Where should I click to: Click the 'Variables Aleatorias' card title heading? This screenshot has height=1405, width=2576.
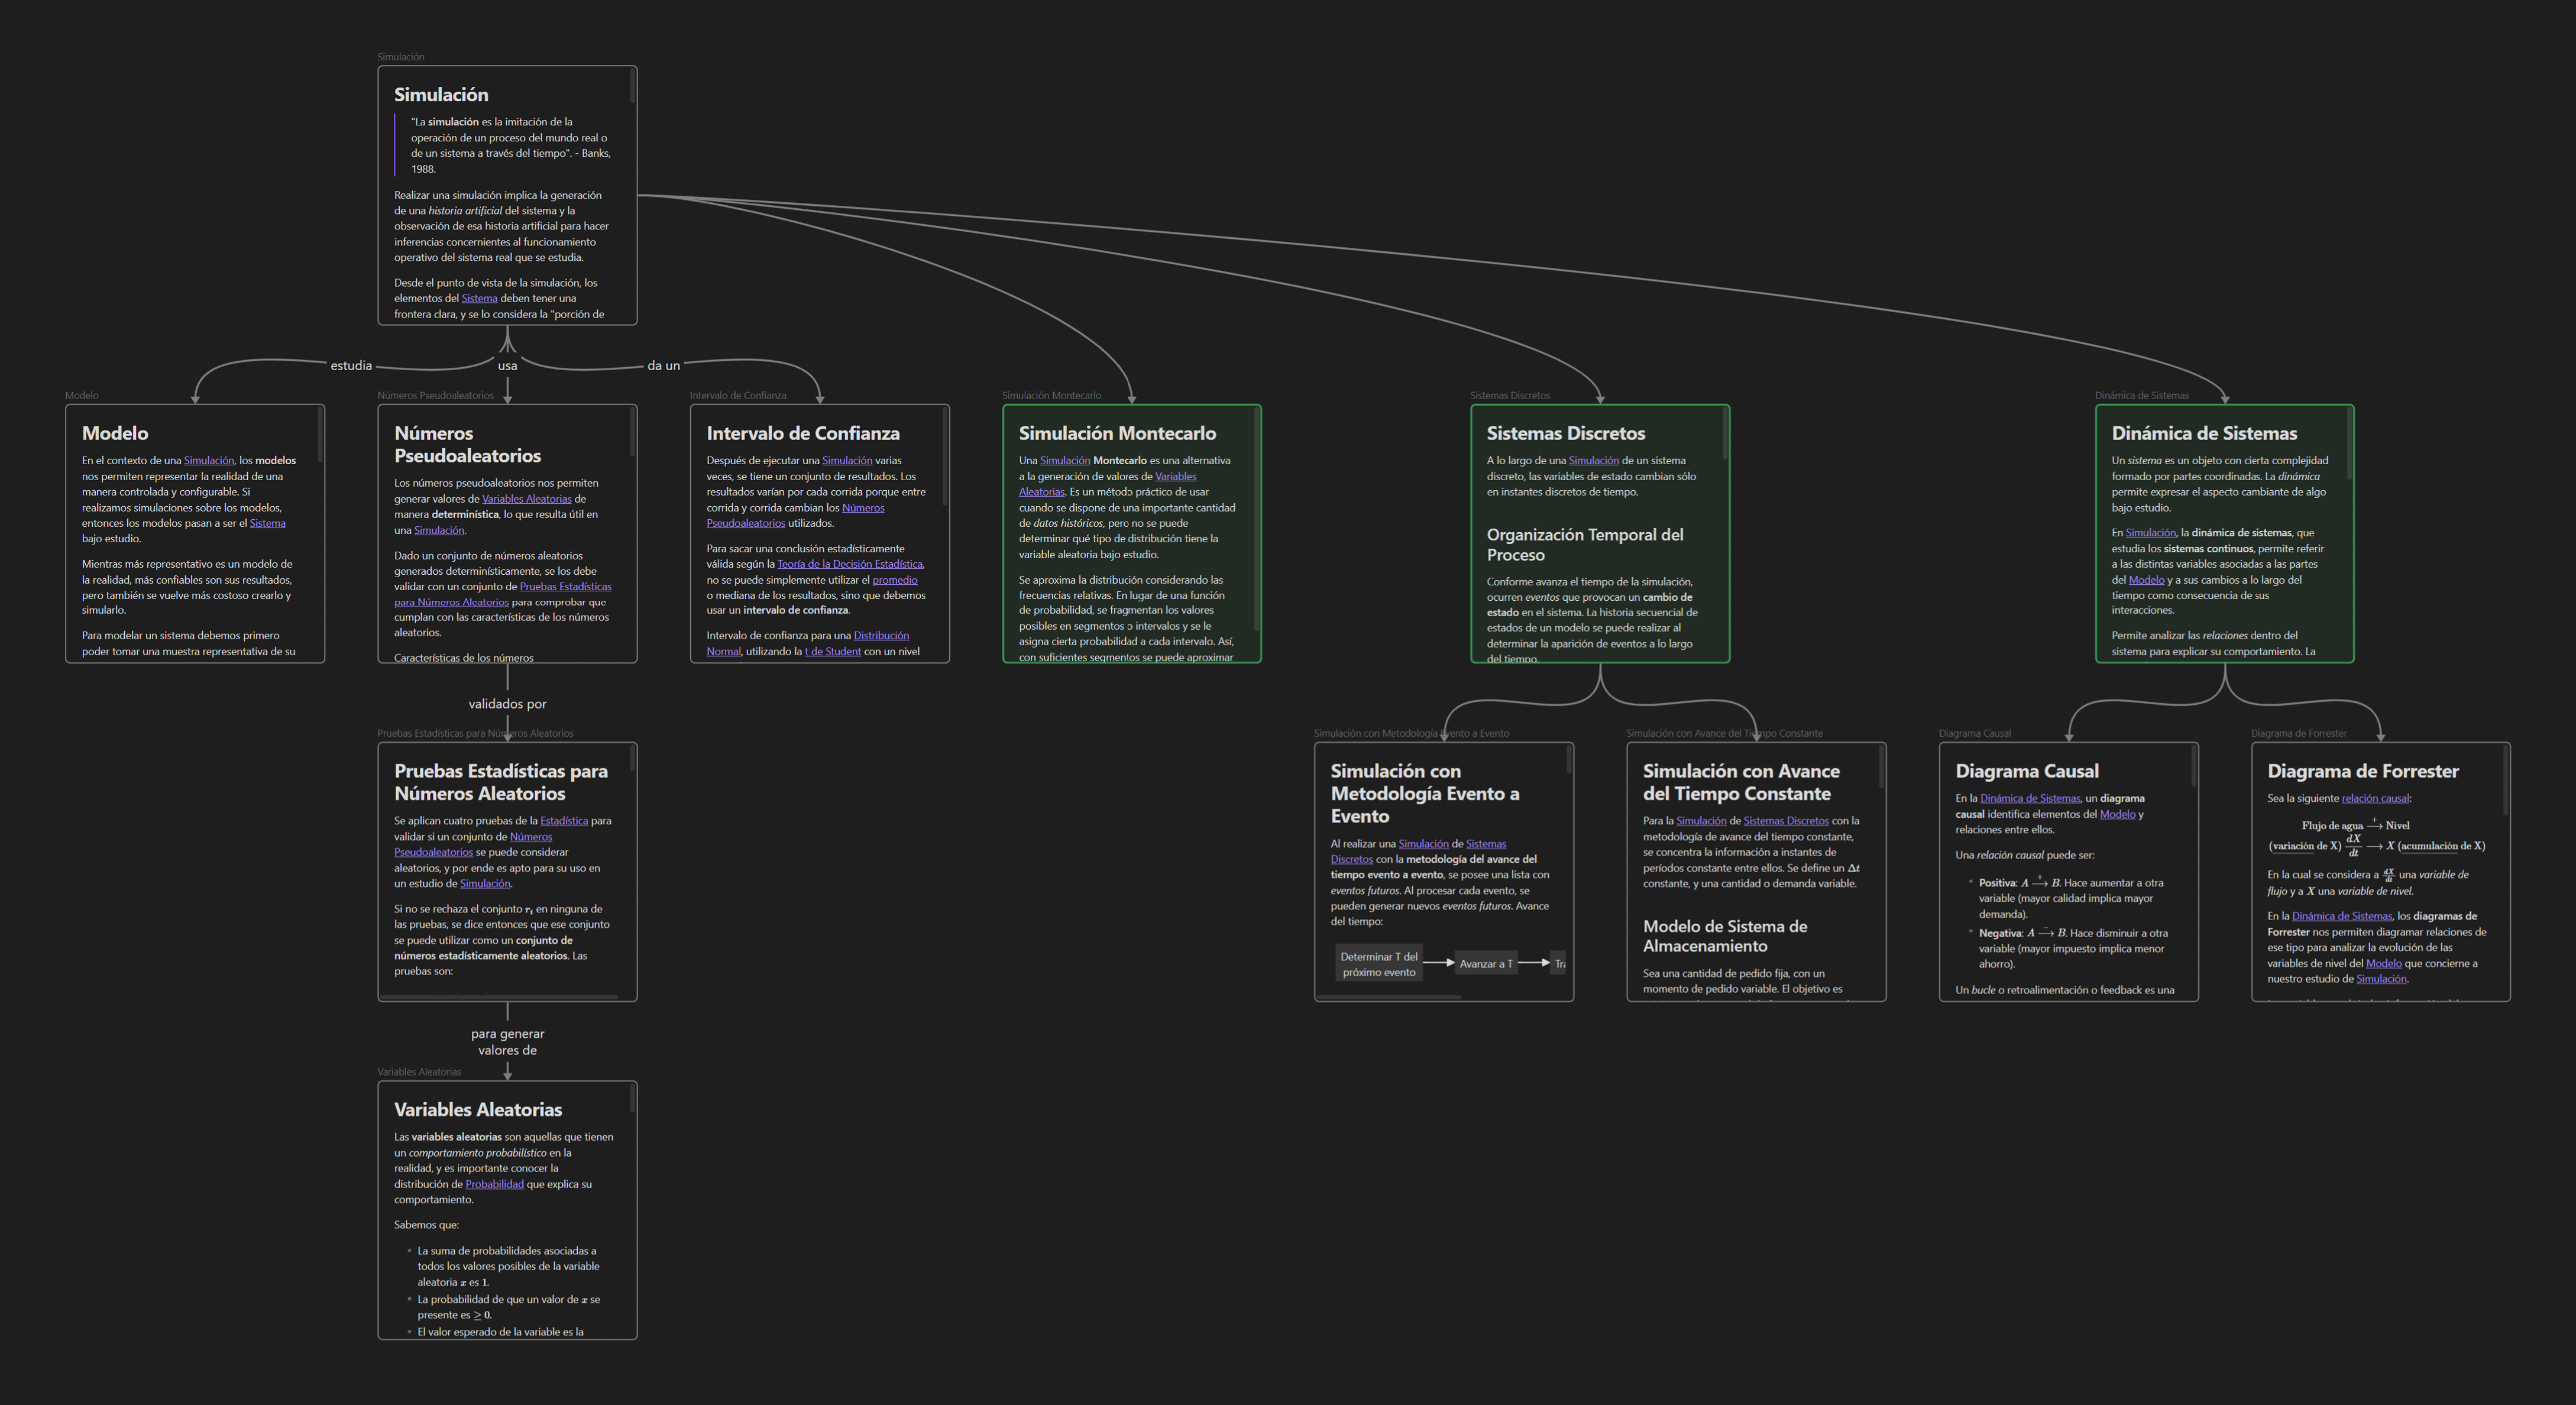(x=478, y=1110)
